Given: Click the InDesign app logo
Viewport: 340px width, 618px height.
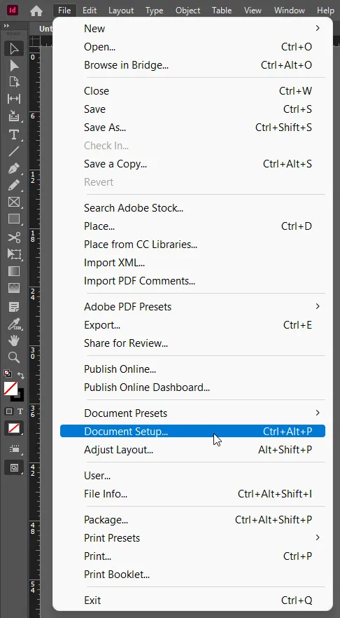Looking at the screenshot, I should (14, 10).
